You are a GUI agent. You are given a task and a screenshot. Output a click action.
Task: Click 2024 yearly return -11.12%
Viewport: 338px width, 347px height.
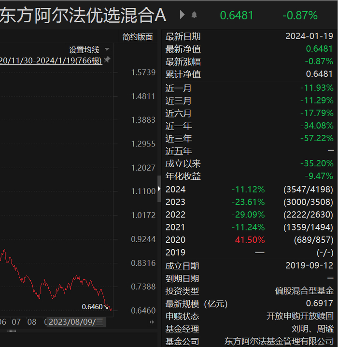tap(248, 189)
